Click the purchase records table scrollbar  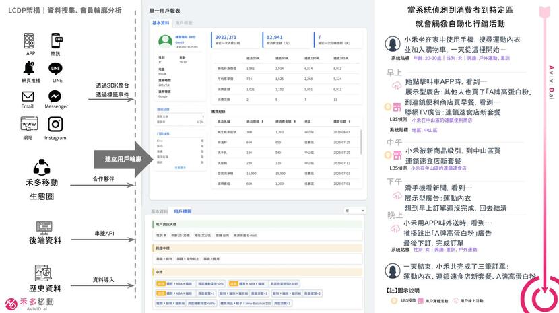tap(362, 145)
